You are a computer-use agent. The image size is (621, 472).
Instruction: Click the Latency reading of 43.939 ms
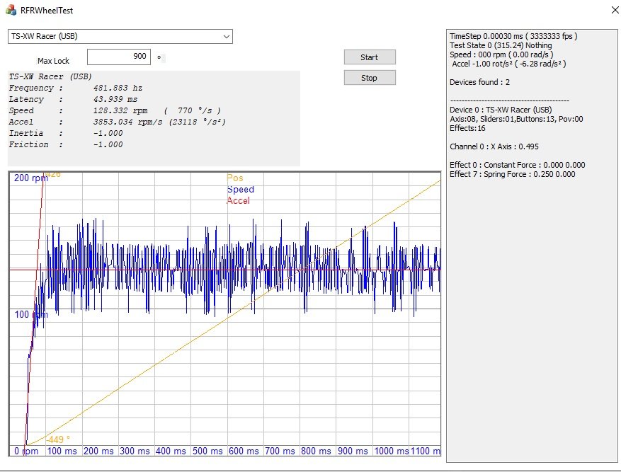coord(115,100)
